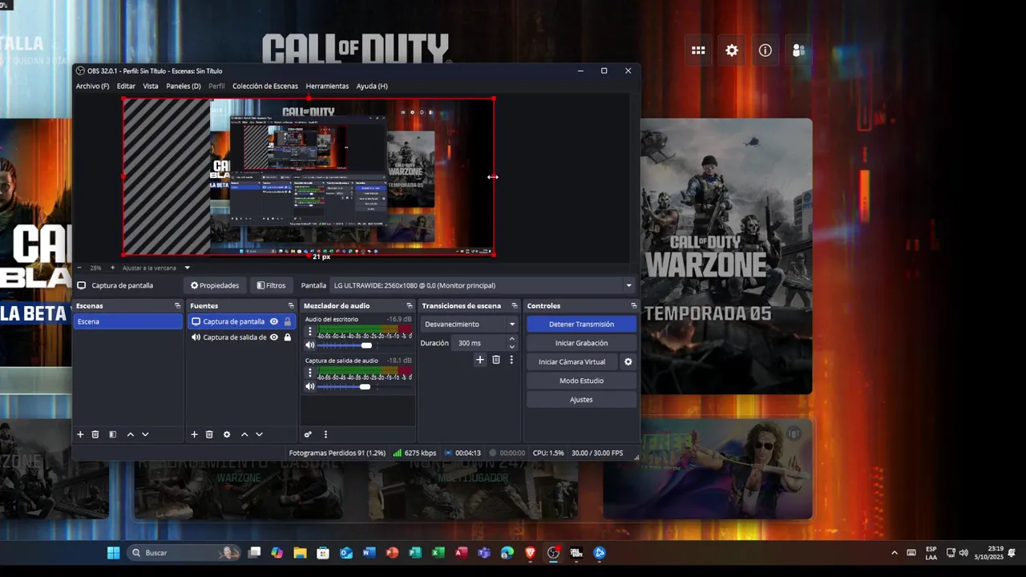This screenshot has height=577, width=1026.
Task: Pop out the Mezclador de audio dock
Action: (410, 306)
